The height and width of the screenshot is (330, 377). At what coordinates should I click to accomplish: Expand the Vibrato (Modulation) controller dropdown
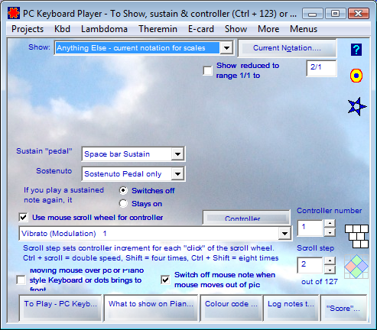tap(284, 234)
